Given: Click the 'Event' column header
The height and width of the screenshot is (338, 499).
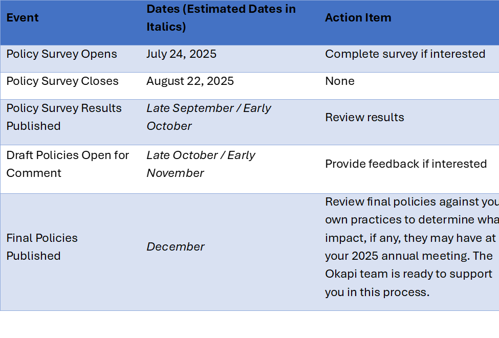Looking at the screenshot, I should coord(23,18).
